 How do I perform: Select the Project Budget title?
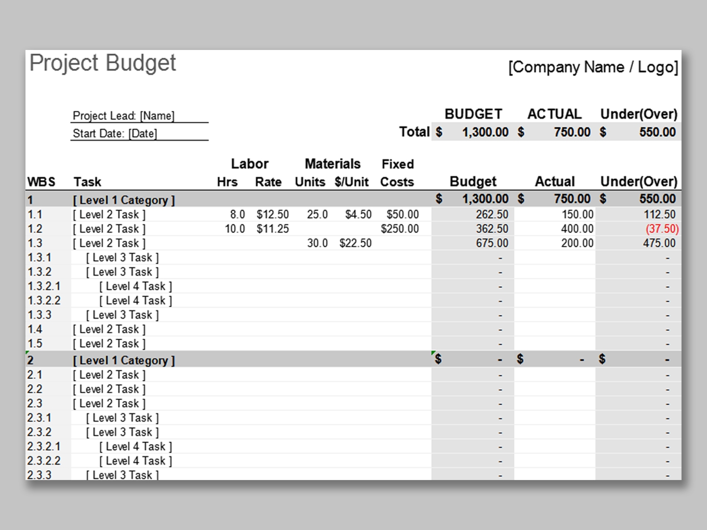pyautogui.click(x=103, y=63)
